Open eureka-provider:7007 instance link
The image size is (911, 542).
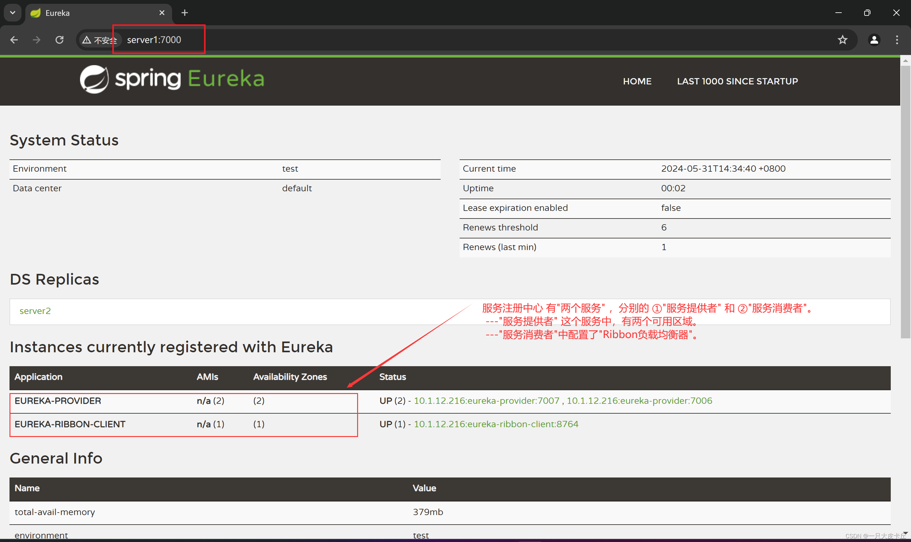click(486, 401)
